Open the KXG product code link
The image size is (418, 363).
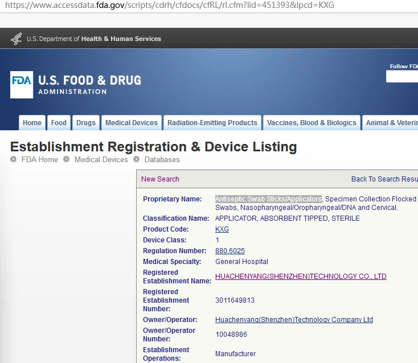coord(222,229)
